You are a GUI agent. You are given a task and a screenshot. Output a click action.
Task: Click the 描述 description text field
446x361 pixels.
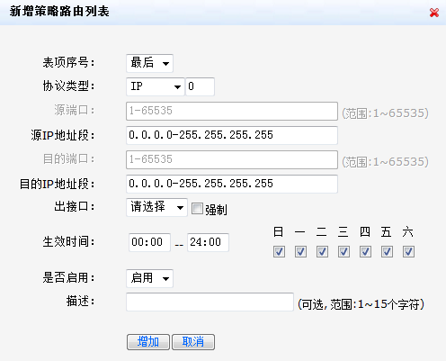click(210, 302)
